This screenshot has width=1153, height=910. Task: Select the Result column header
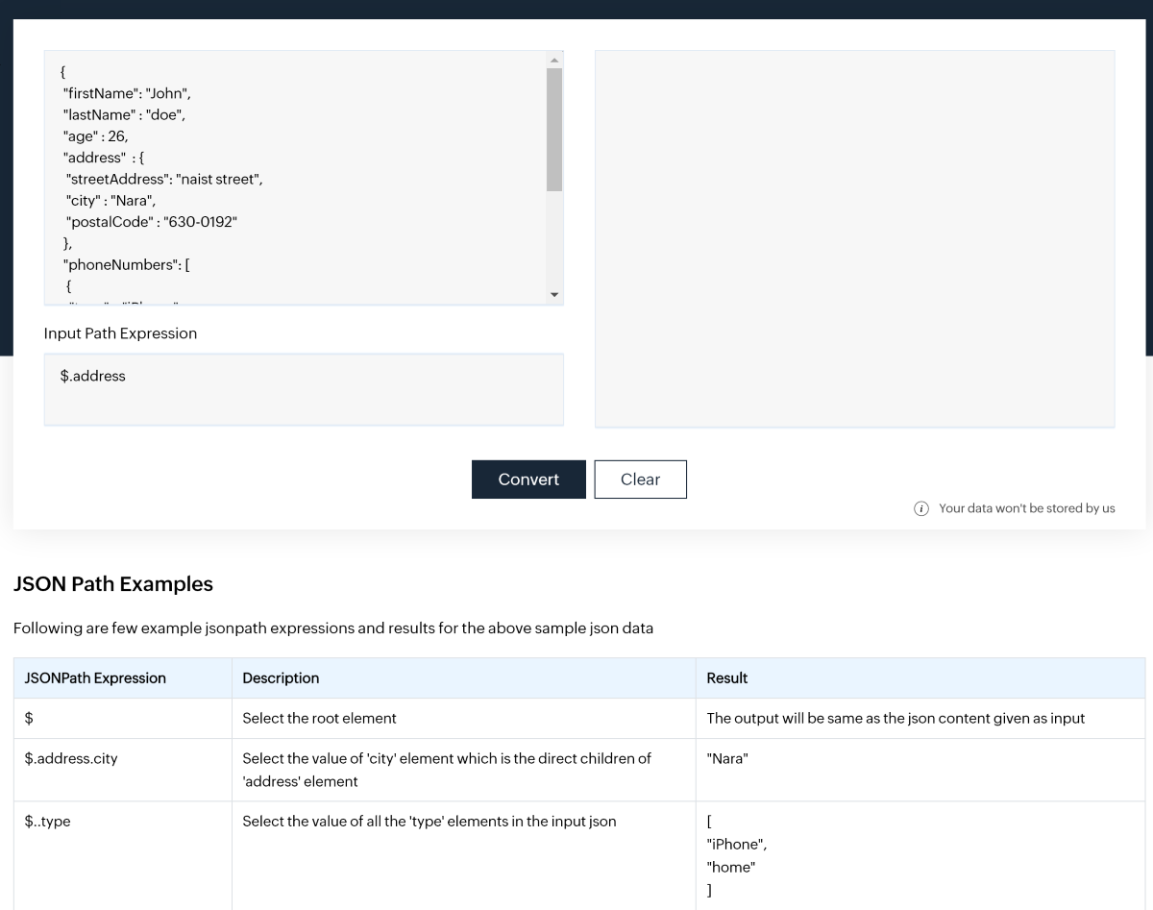726,678
